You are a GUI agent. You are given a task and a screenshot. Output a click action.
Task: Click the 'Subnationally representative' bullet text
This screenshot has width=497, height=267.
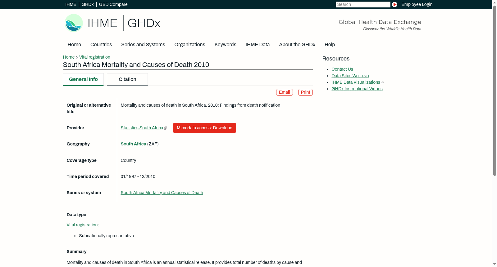tap(106, 236)
